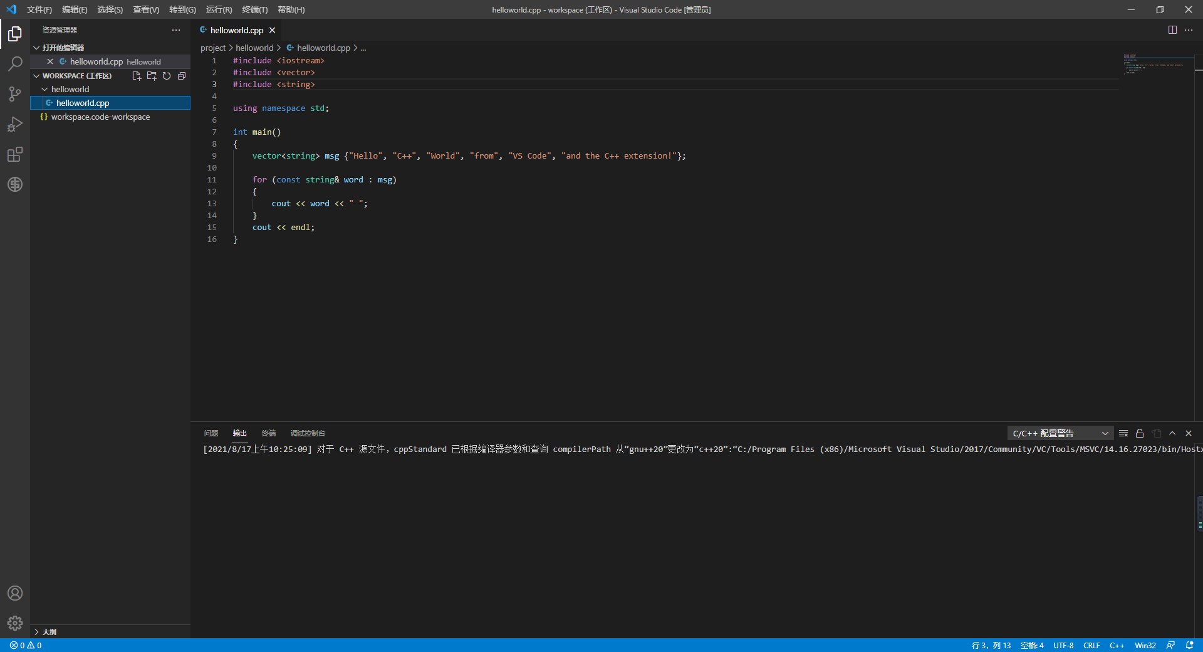Select helloworld.cpp in the workspace tree

110,103
